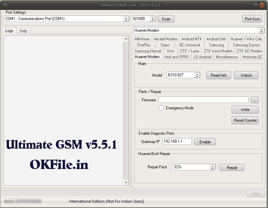Click the Read Info button
The width and height of the screenshot is (268, 208).
pyautogui.click(x=218, y=75)
